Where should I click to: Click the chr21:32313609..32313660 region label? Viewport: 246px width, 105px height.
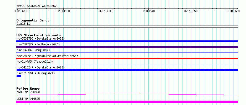pos(36,6)
